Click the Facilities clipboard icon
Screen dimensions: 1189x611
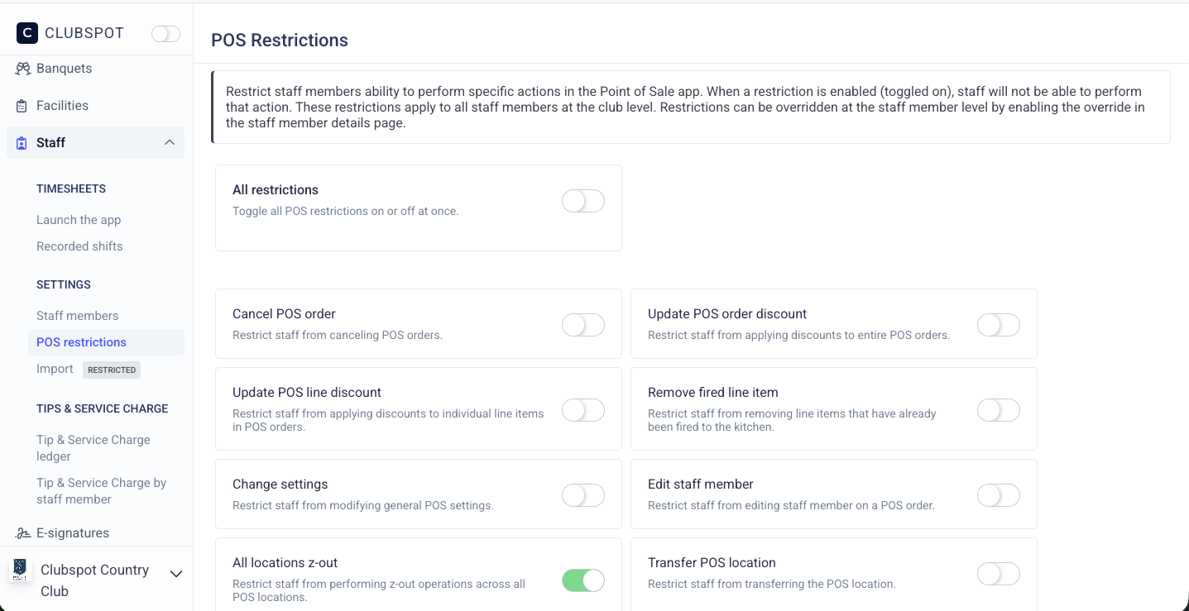[22, 106]
